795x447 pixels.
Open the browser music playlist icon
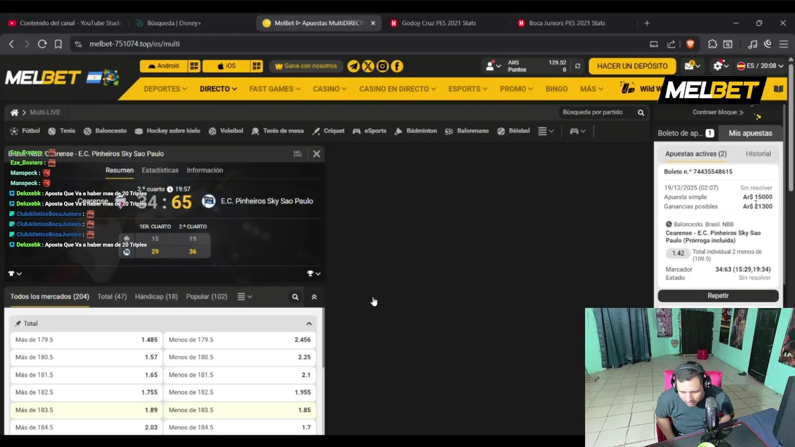pos(752,44)
